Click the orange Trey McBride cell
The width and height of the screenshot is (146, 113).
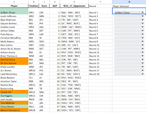(x=14, y=103)
